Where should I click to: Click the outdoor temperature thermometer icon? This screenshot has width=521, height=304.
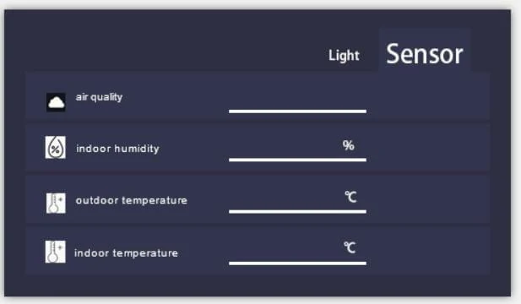[x=56, y=203]
